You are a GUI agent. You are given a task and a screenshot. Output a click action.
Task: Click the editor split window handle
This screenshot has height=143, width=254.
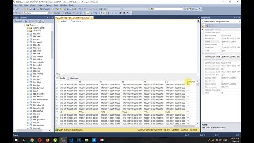pyautogui.click(x=198, y=21)
